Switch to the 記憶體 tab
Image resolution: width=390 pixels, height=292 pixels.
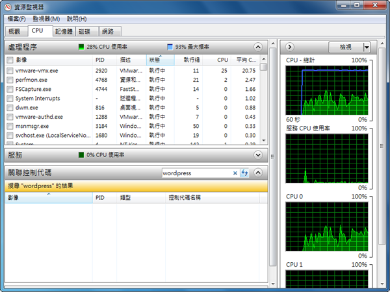(x=64, y=32)
